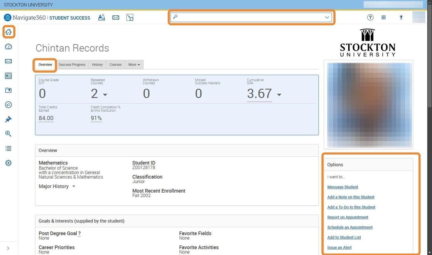Click the Junior classification text
Screen dimensions: 432x255
[138, 181]
